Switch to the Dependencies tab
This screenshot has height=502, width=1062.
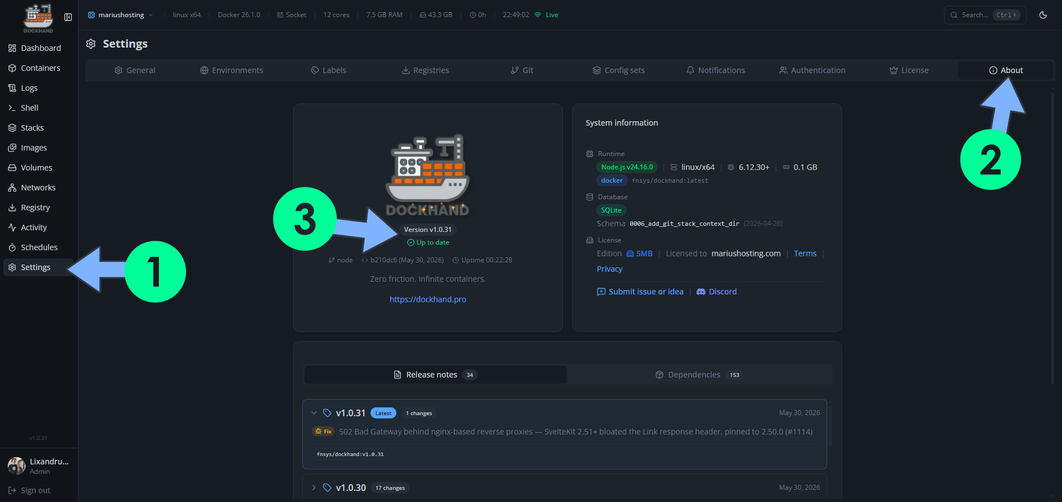coord(699,375)
